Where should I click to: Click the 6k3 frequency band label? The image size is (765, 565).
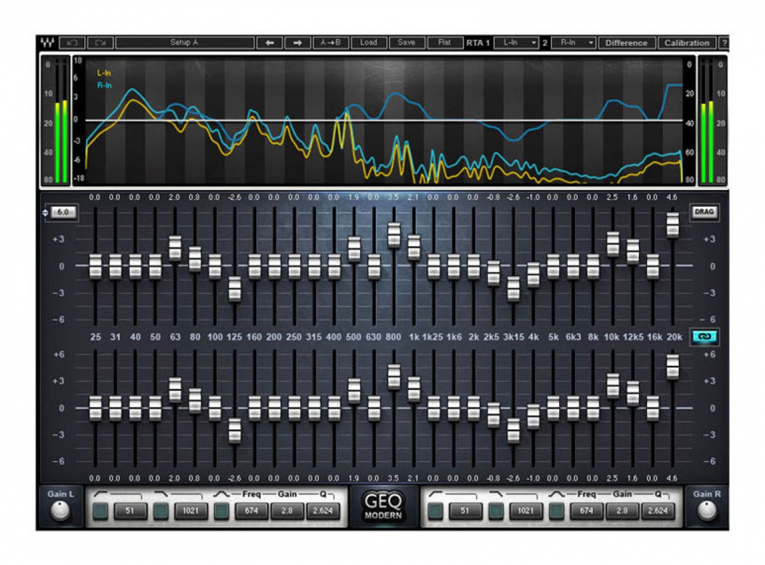(572, 336)
